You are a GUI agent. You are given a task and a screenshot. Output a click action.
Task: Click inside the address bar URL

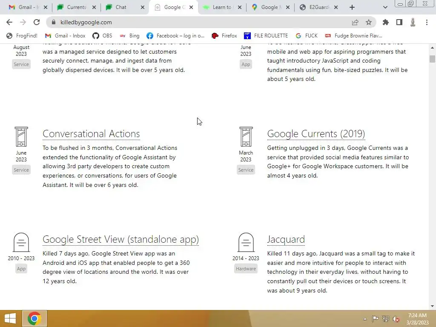[x=86, y=22]
